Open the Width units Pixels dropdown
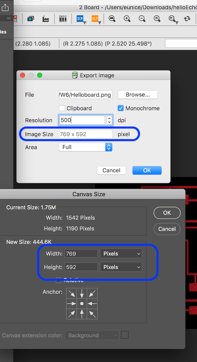Screen dimensions: 197x362 pyautogui.click(x=121, y=253)
